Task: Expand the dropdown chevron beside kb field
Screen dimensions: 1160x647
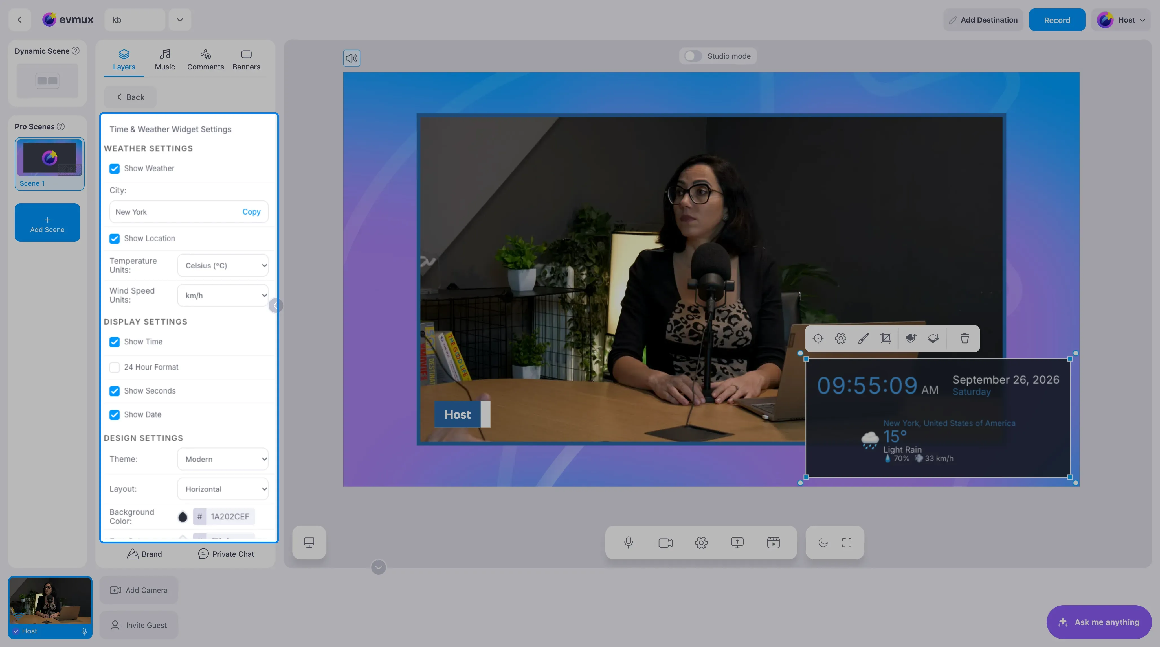Action: click(x=180, y=20)
